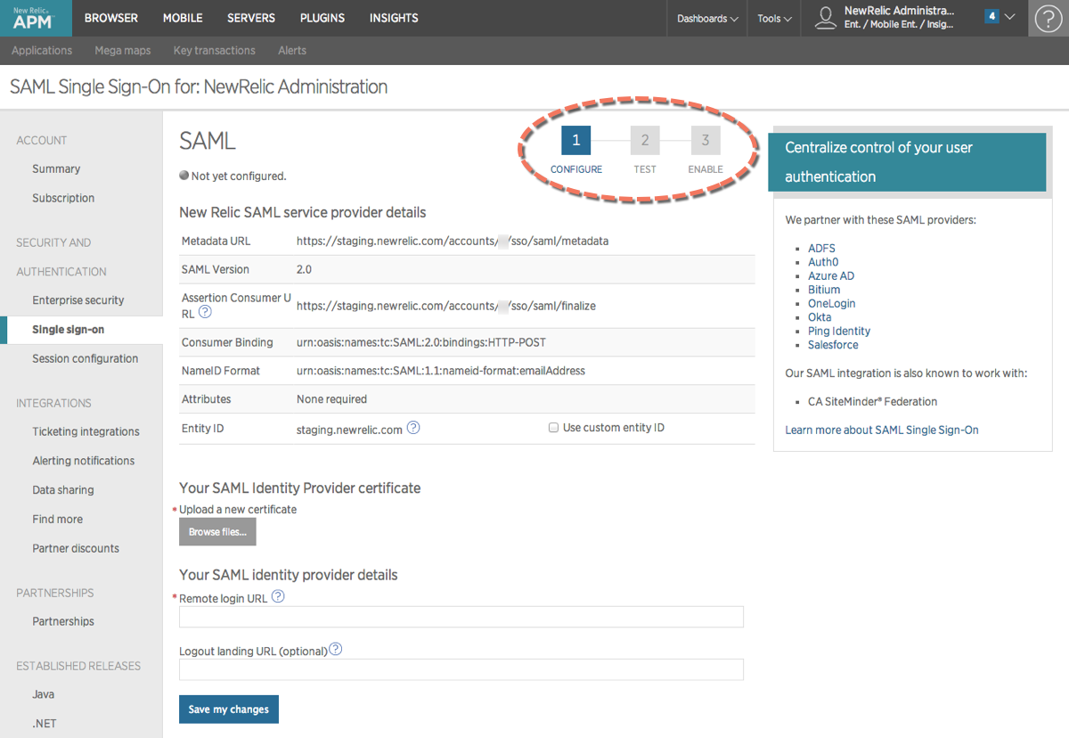Expand the Tools dropdown
Screen dimensions: 1069x738
(774, 18)
